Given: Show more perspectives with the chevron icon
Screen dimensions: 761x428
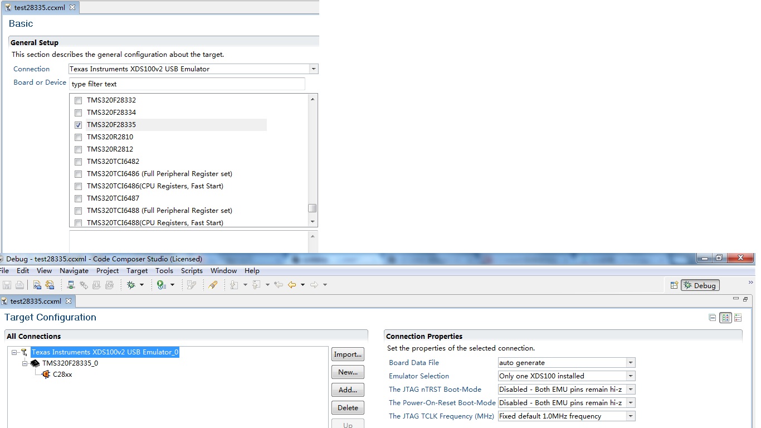Looking at the screenshot, I should coord(750,283).
